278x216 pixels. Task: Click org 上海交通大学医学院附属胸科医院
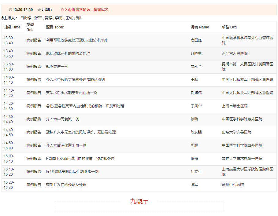247,172
